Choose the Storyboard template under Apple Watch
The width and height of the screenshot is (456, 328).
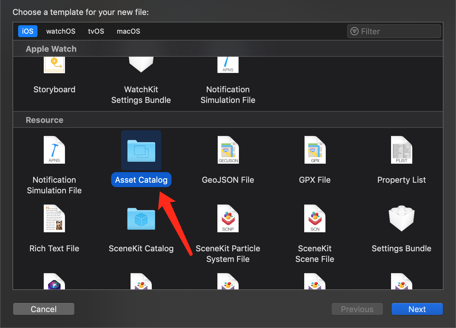coord(54,65)
